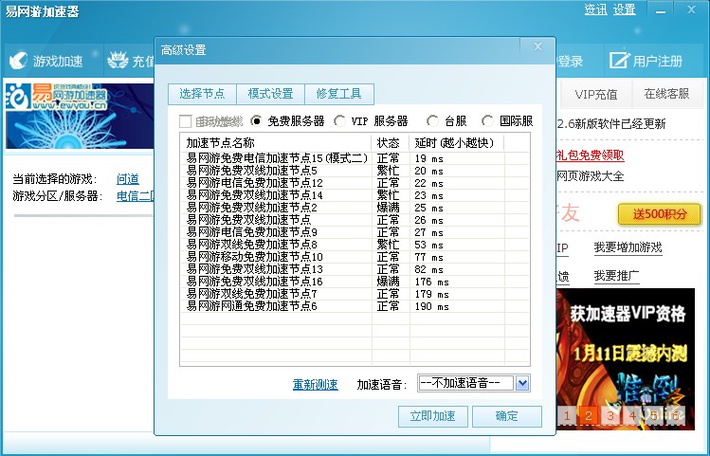Viewport: 710px width, 456px height.
Task: Choose the 台服 radio button
Action: (433, 121)
